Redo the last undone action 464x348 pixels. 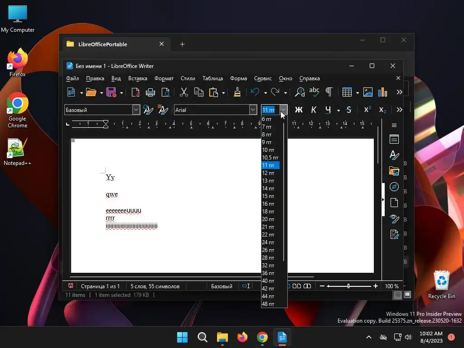tap(275, 92)
